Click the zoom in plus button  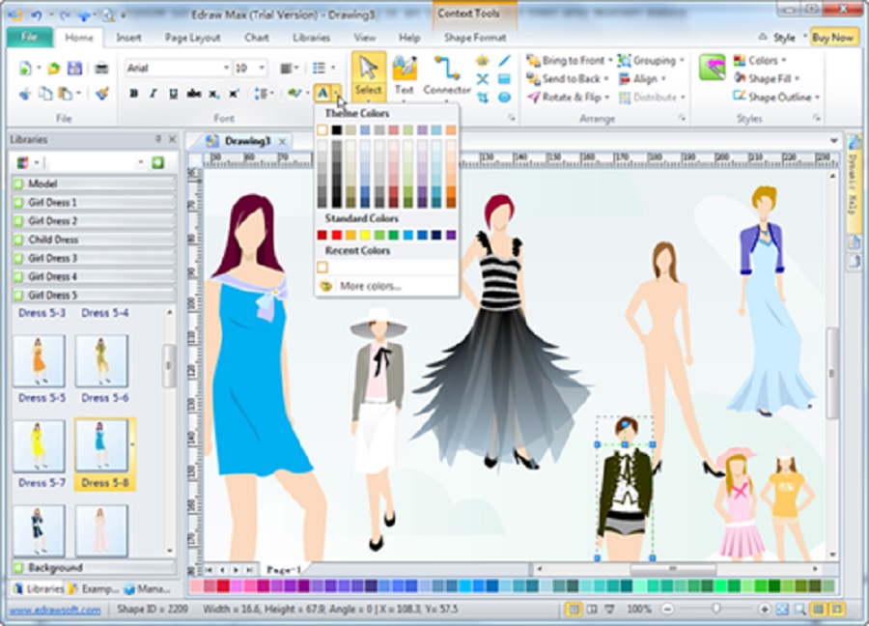765,610
